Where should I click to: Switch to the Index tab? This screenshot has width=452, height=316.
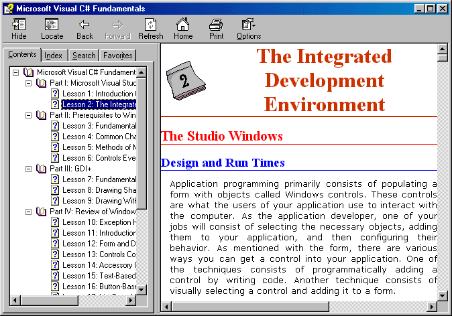54,56
